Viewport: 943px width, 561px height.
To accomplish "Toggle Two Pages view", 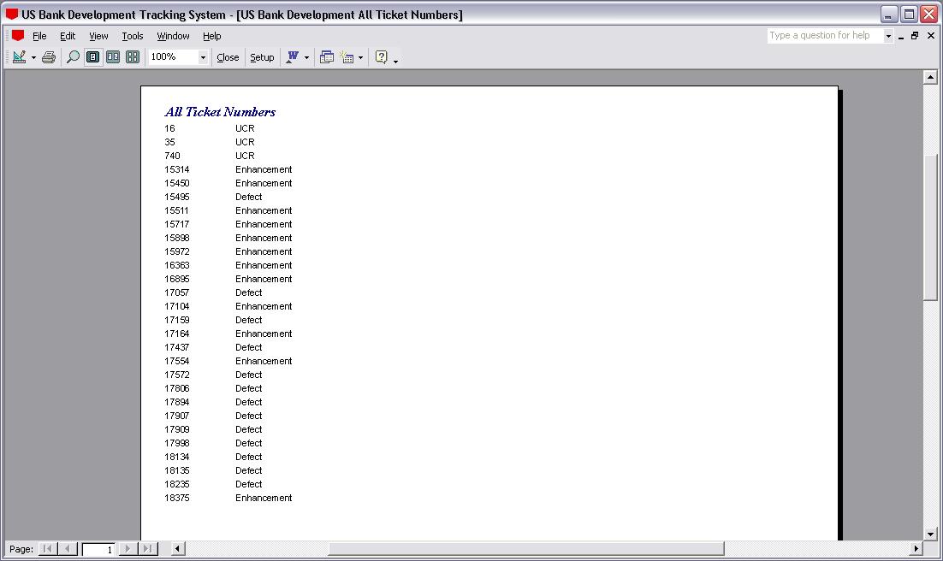I will (x=112, y=57).
